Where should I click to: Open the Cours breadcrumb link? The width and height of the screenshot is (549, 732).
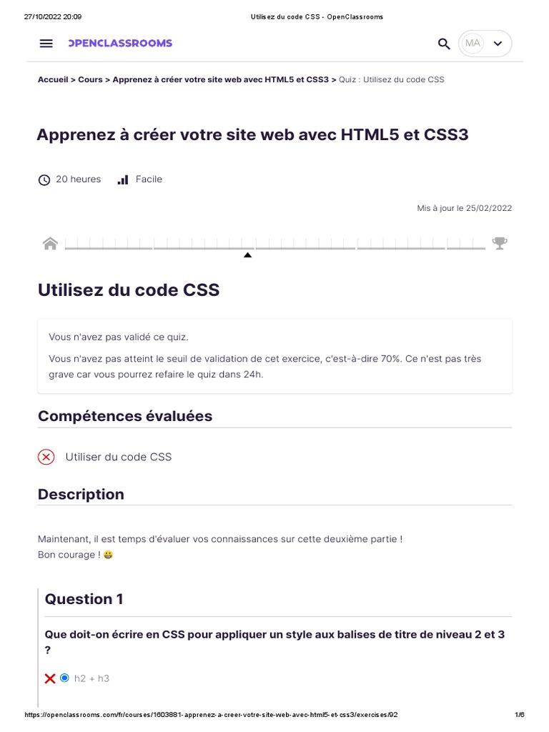pos(90,80)
